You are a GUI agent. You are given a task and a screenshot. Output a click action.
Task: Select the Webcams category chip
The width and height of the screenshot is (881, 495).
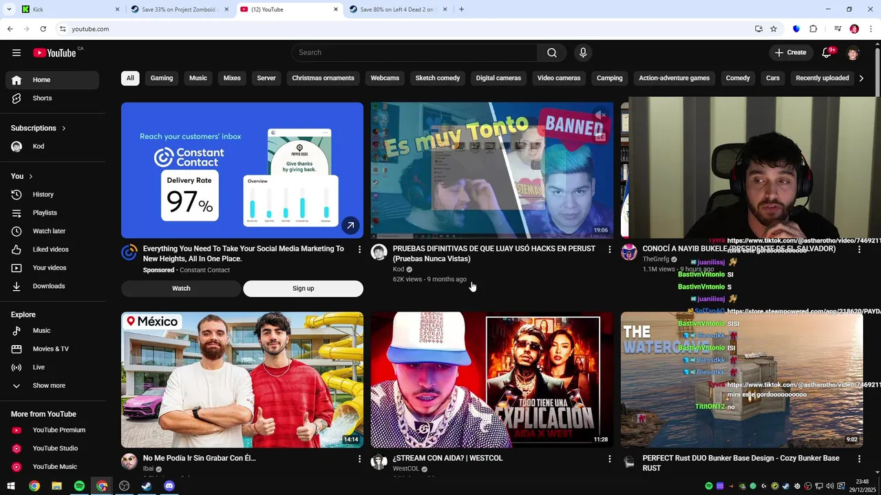click(385, 78)
